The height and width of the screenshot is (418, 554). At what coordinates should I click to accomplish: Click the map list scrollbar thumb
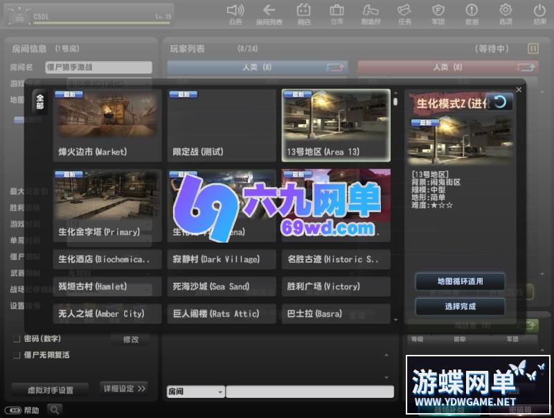tap(395, 101)
